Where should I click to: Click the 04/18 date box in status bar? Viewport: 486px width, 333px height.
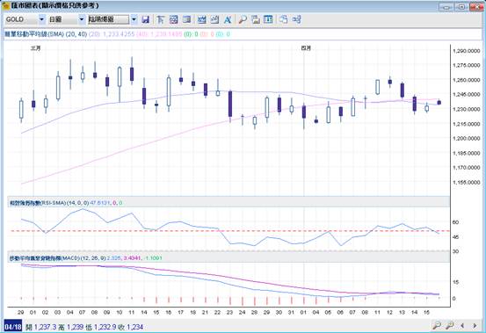coord(13,327)
